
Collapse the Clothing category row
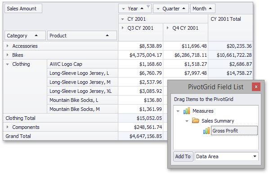point(7,64)
